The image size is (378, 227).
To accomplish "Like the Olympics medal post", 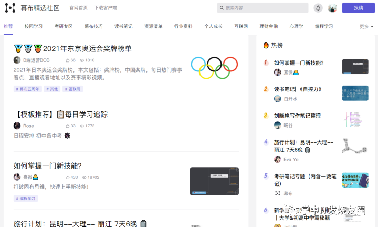I will [x=68, y=60].
